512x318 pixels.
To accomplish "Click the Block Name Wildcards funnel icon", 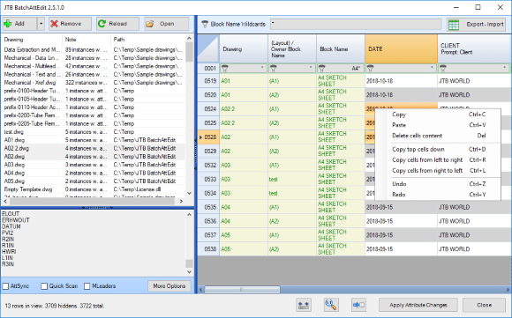I will (205, 24).
